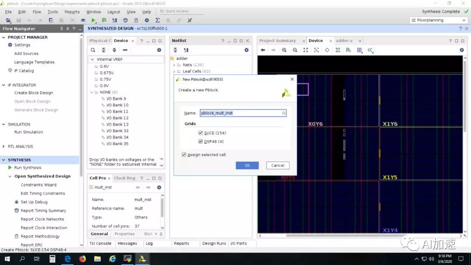471x265 pixels.
Task: Open Device view settings gear
Action: [462, 50]
